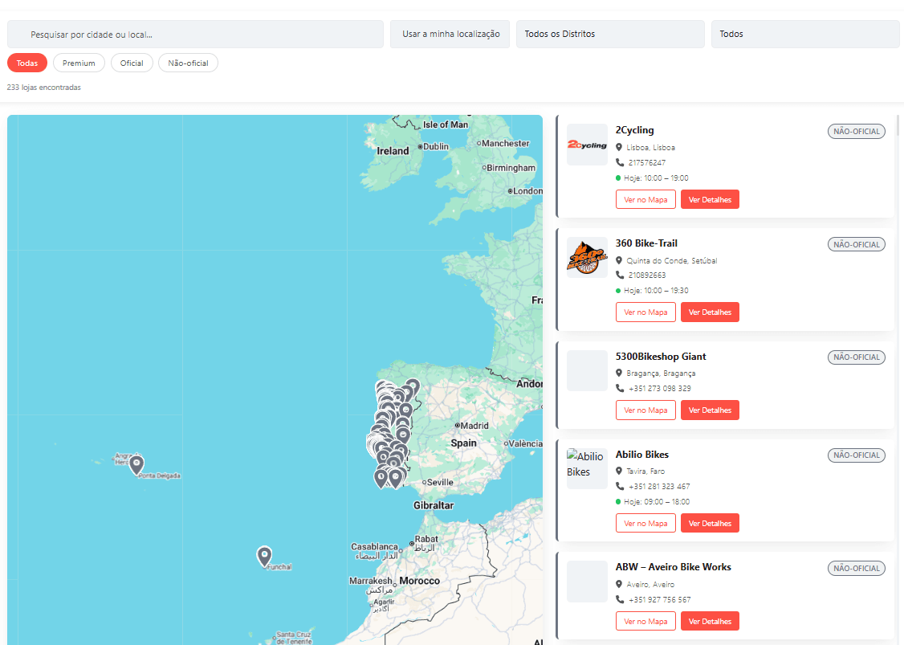Click the Abilio Bikes shop title

[642, 455]
